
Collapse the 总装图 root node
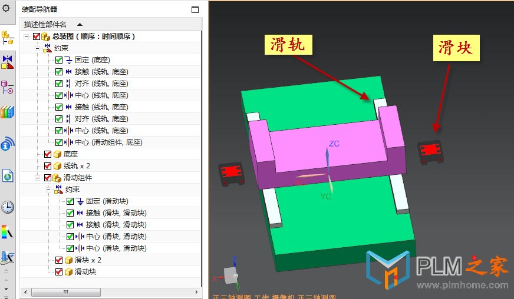(26, 36)
